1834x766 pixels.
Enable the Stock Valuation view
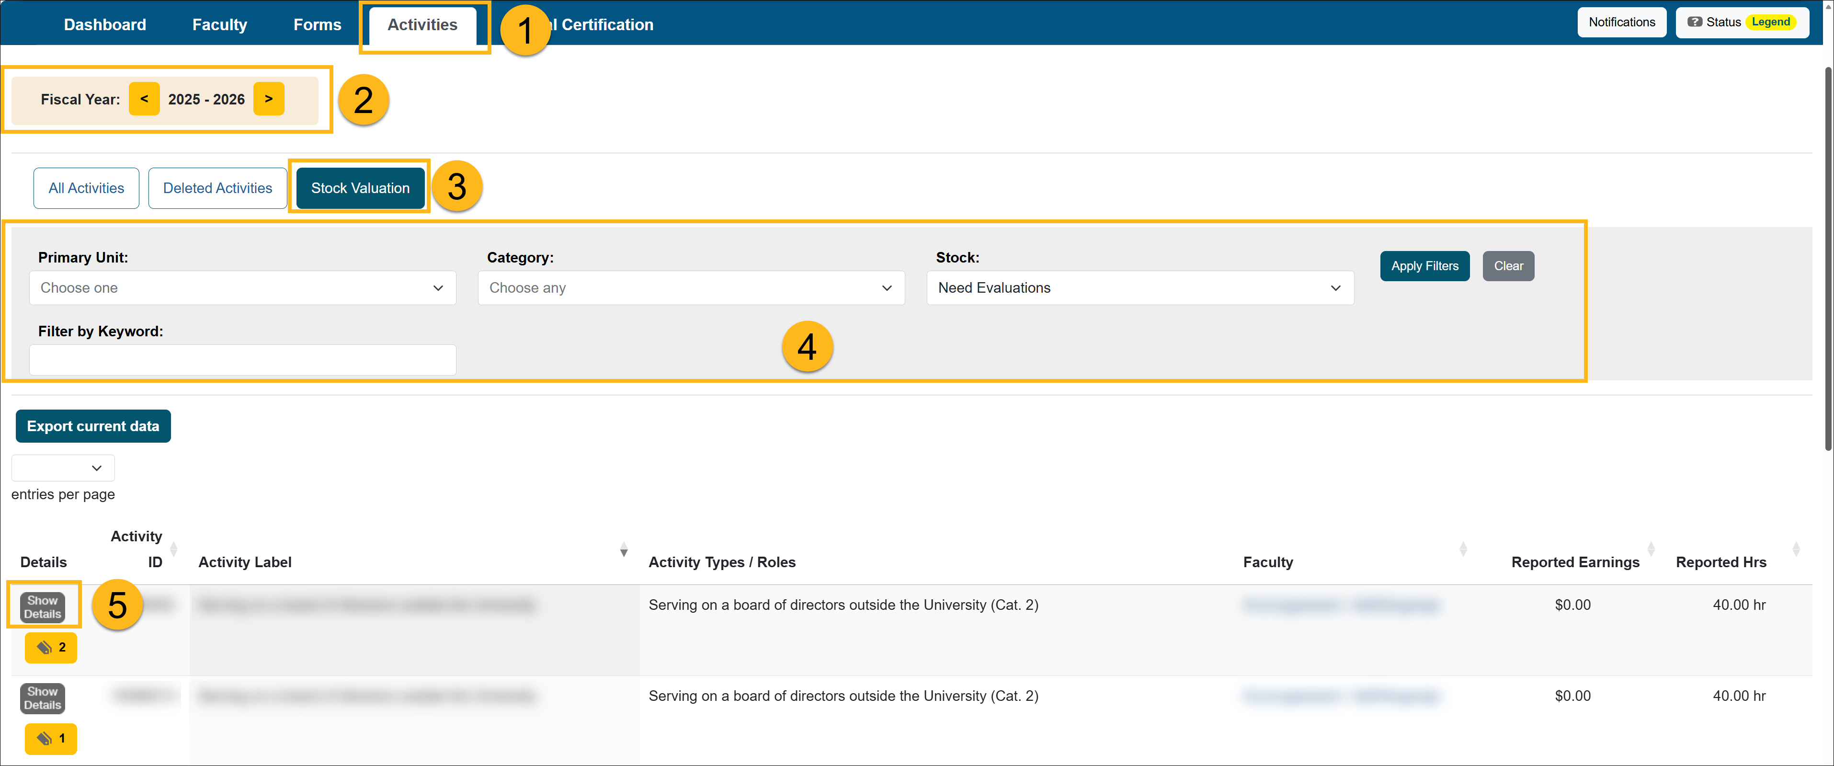[360, 188]
